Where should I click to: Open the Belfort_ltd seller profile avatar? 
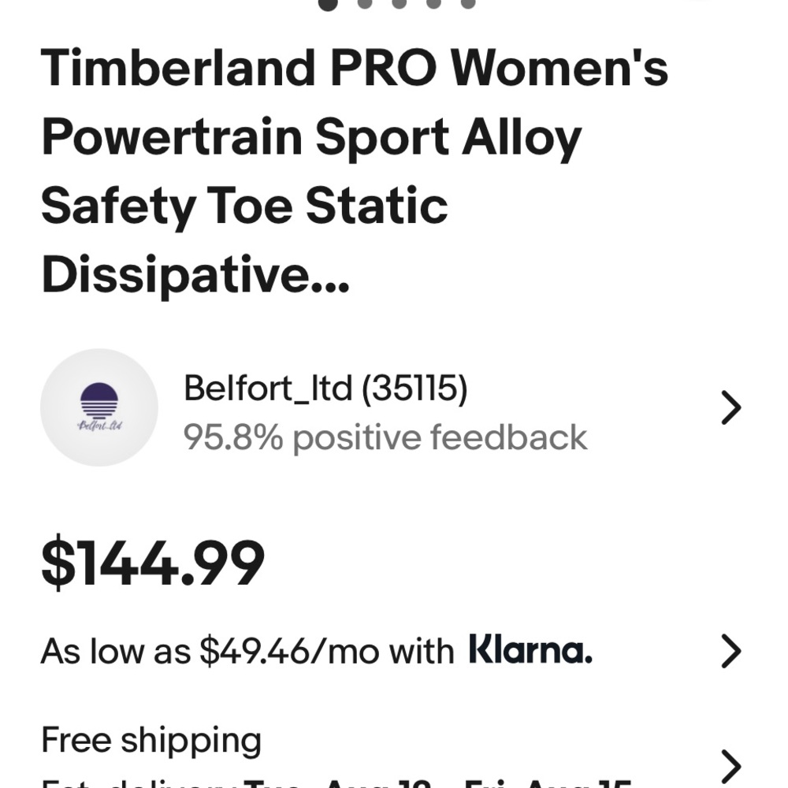coord(99,407)
